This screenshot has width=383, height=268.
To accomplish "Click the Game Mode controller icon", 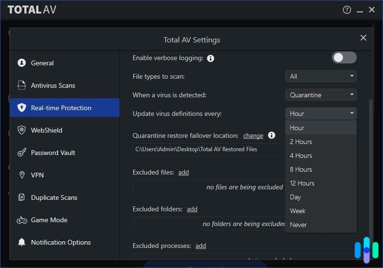I will [x=21, y=220].
